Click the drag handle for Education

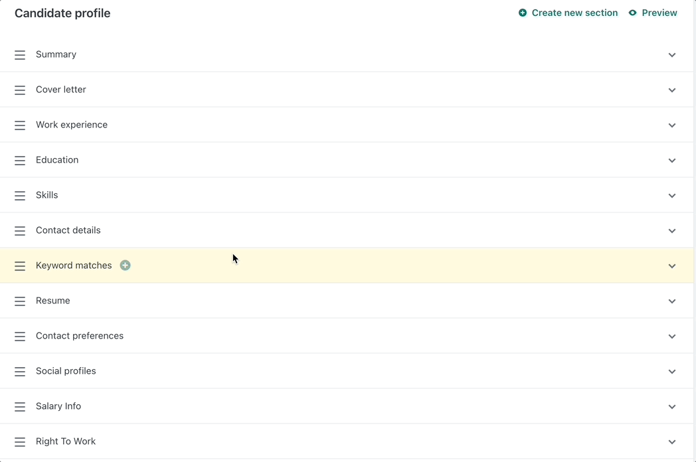[19, 160]
